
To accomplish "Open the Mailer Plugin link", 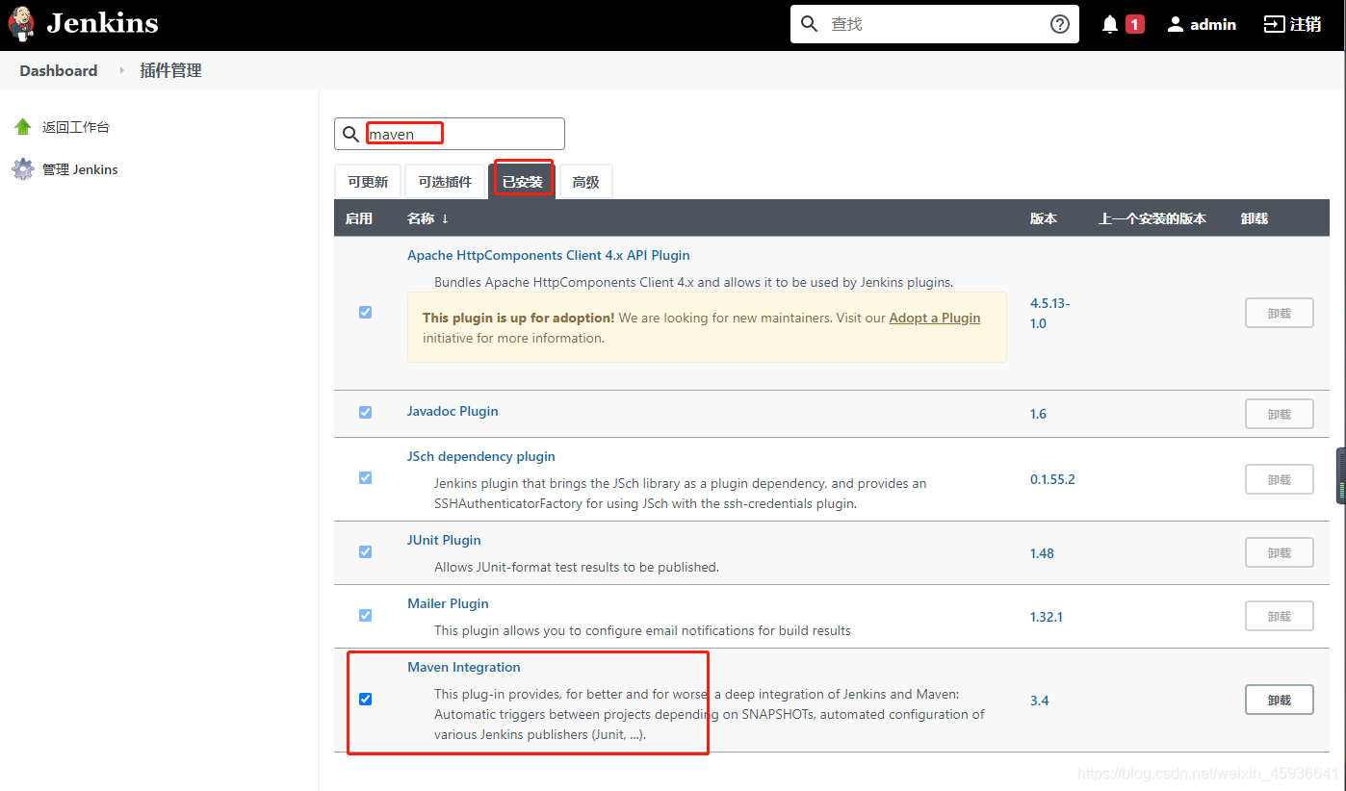I will click(x=448, y=603).
